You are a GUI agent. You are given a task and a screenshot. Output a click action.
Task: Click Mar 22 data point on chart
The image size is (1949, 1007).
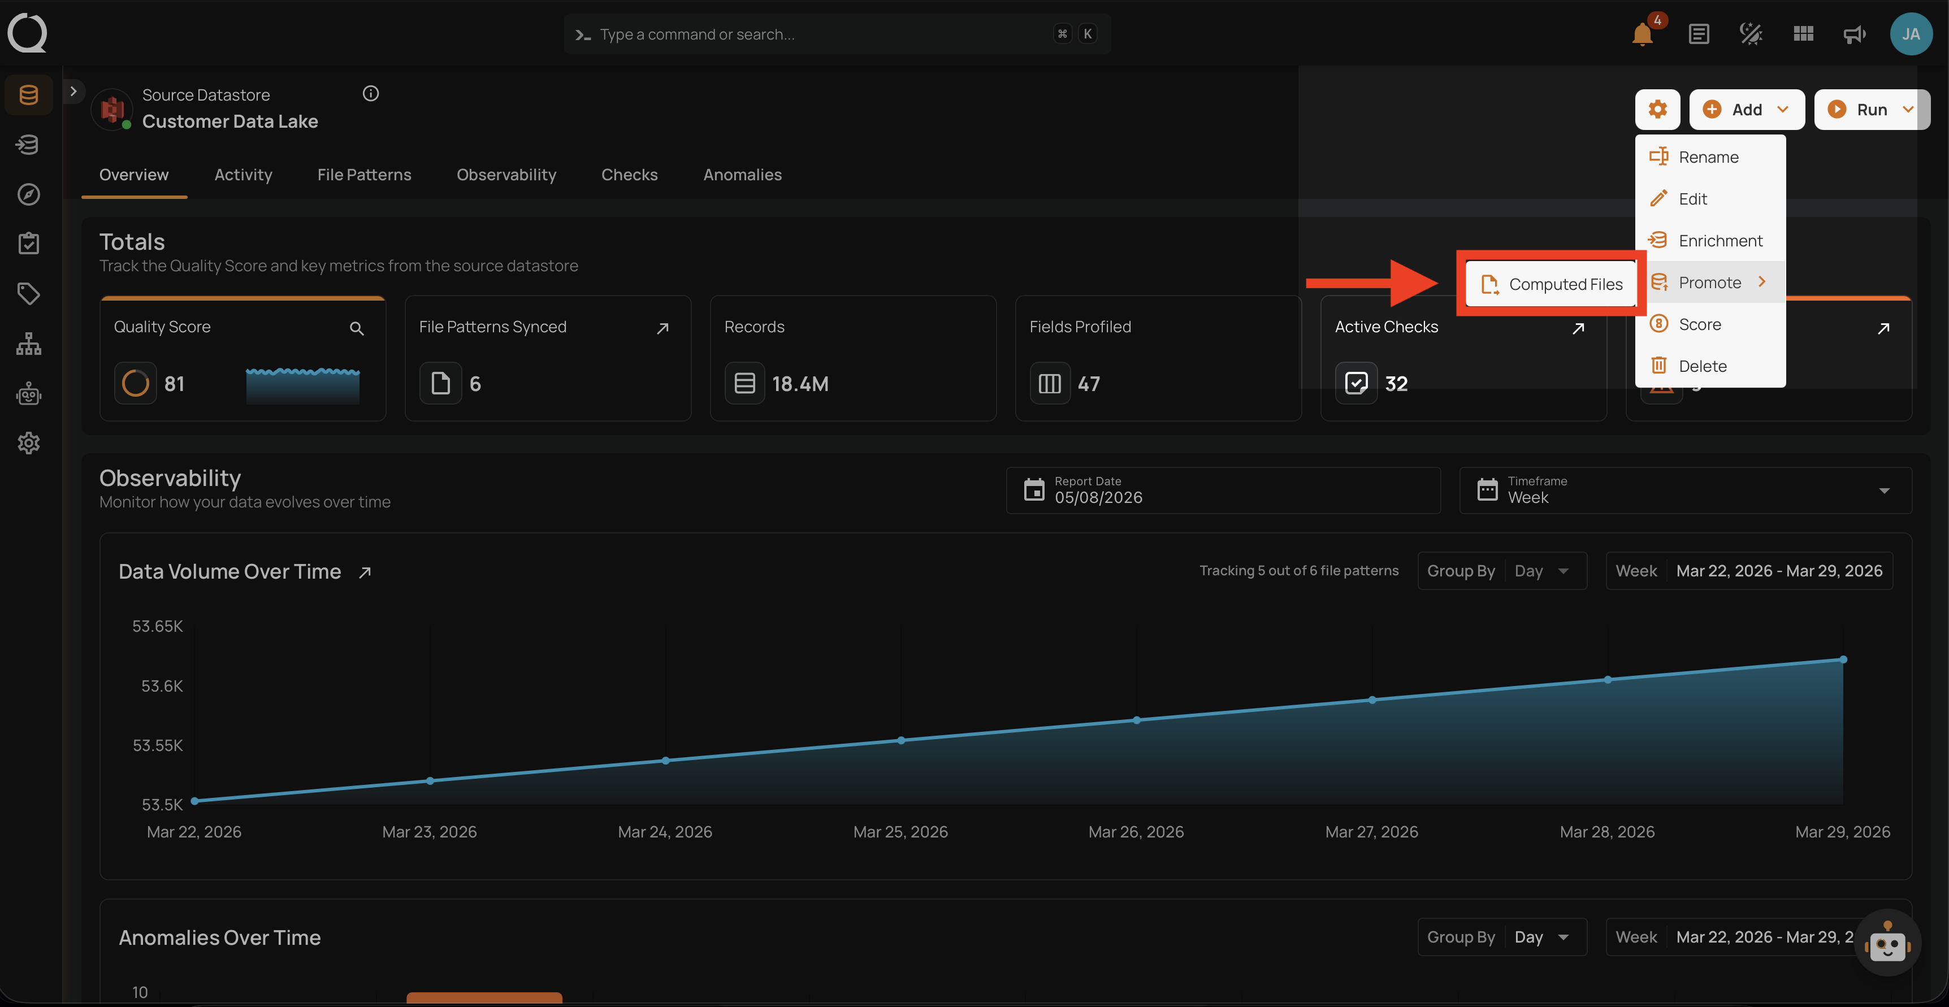click(194, 800)
